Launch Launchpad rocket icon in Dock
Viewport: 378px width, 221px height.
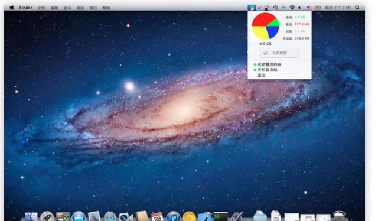[47, 216]
